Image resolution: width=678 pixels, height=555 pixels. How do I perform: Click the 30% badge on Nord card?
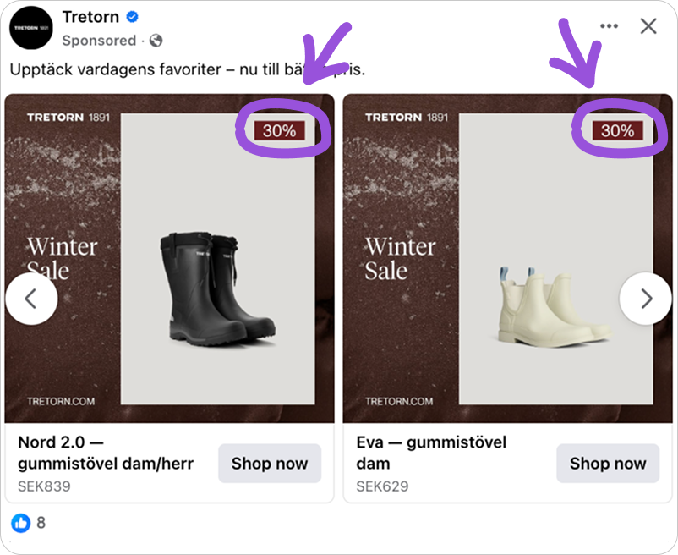pos(279,130)
